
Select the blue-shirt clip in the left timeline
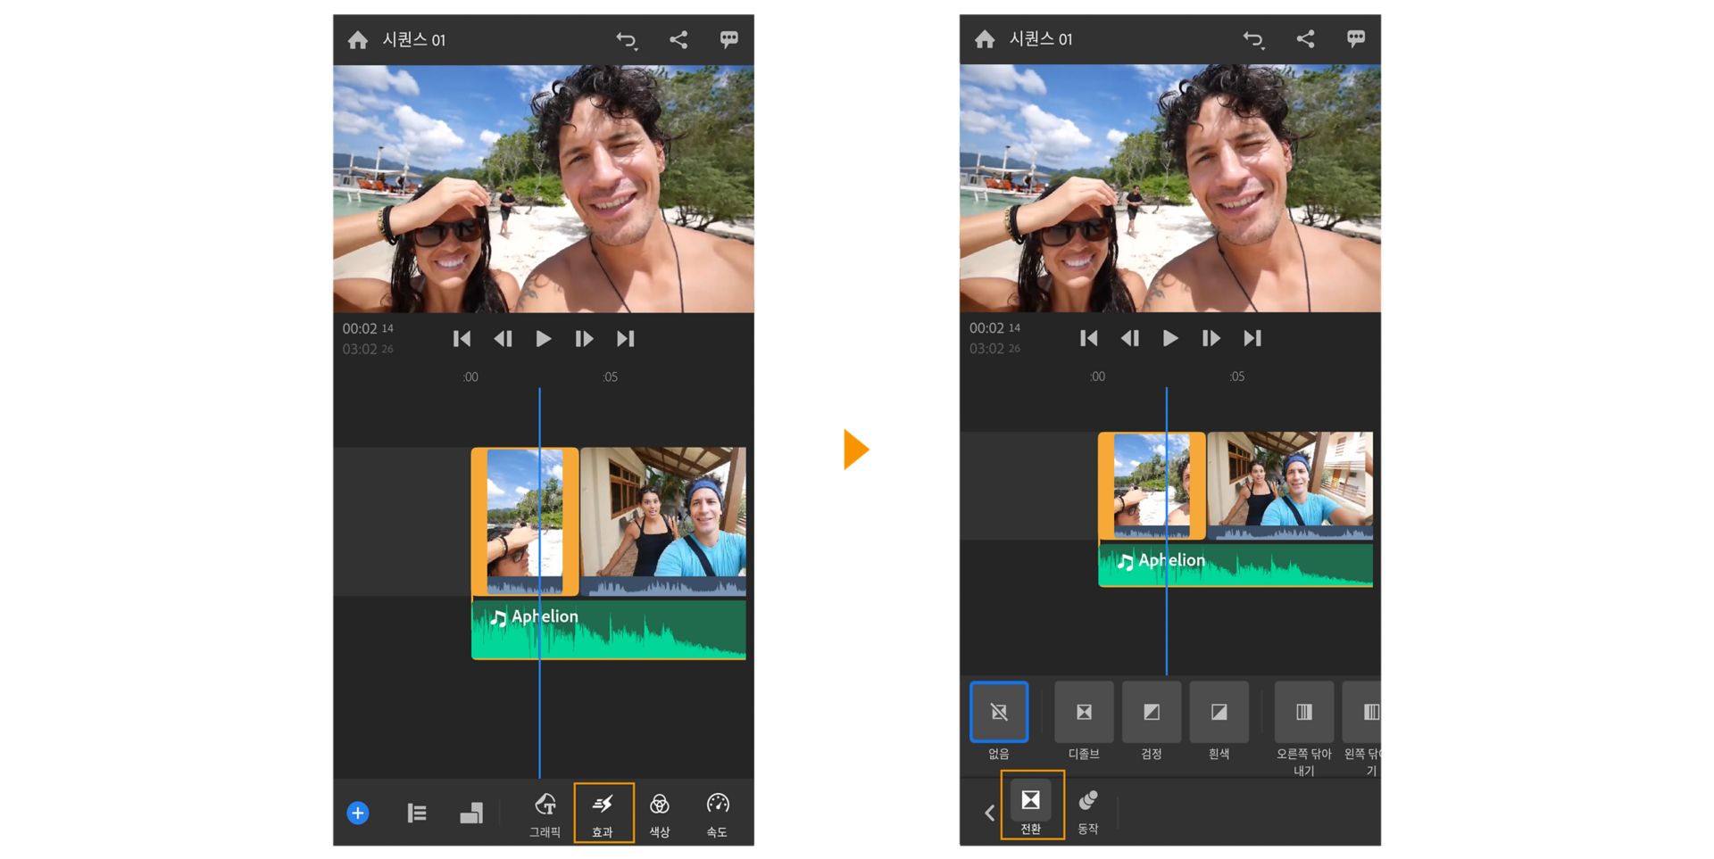click(x=662, y=522)
